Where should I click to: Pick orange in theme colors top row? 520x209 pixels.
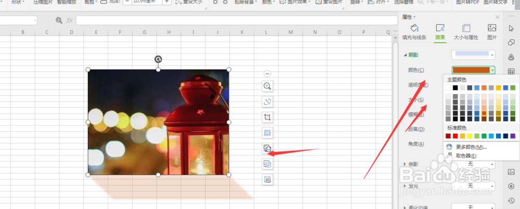point(484,88)
